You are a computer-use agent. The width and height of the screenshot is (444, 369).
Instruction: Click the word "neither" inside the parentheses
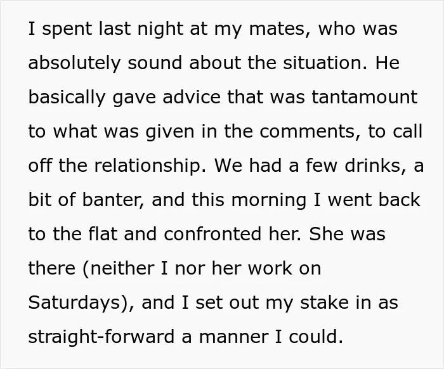pyautogui.click(x=122, y=268)
